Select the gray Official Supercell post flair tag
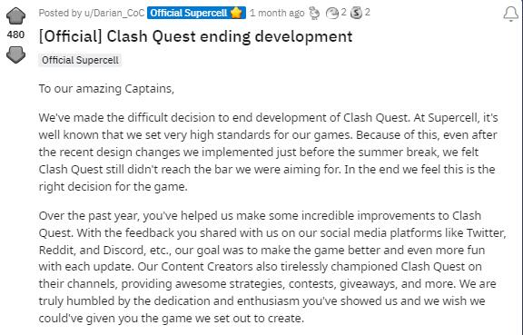Image resolution: width=523 pixels, height=335 pixels. tap(80, 60)
